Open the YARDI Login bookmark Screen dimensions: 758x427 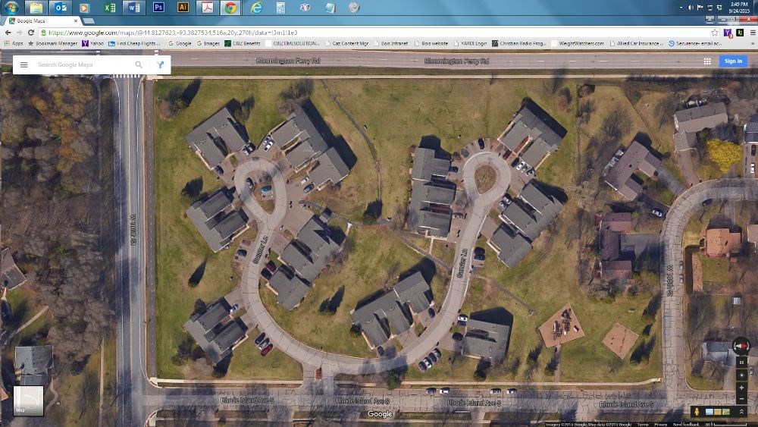click(471, 43)
